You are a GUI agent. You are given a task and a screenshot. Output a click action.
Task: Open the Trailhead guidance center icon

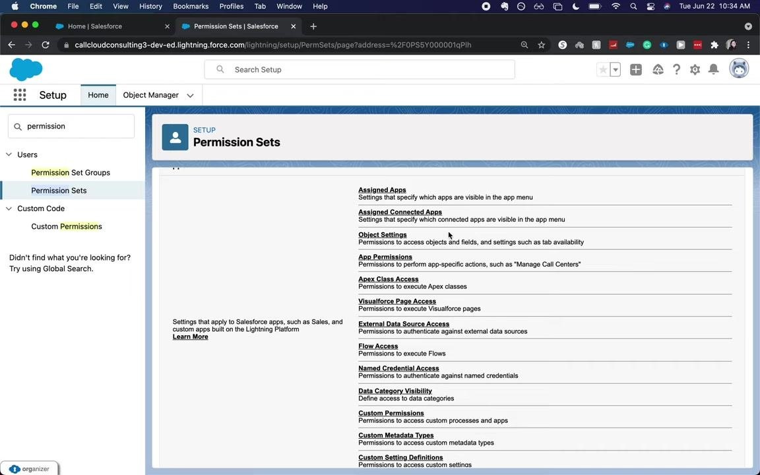pos(658,70)
